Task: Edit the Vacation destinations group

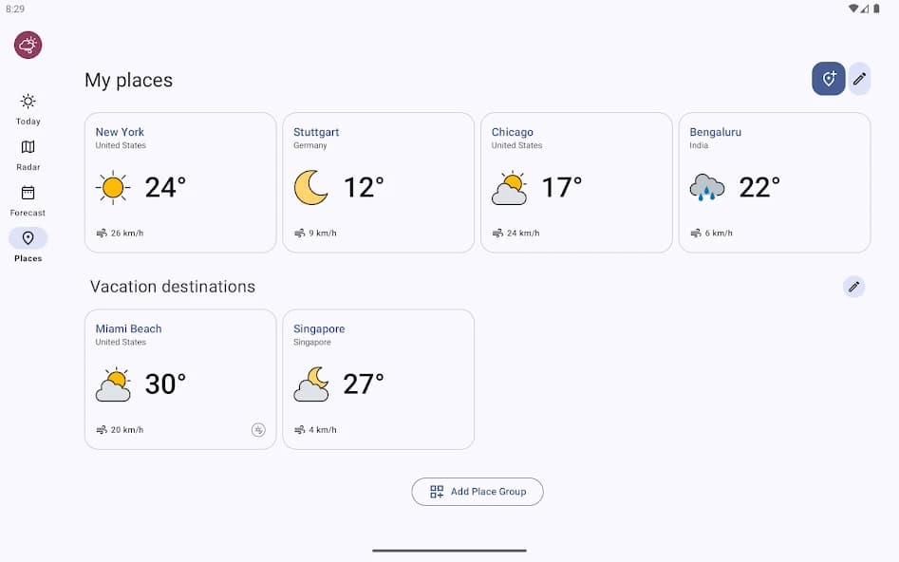Action: point(853,286)
